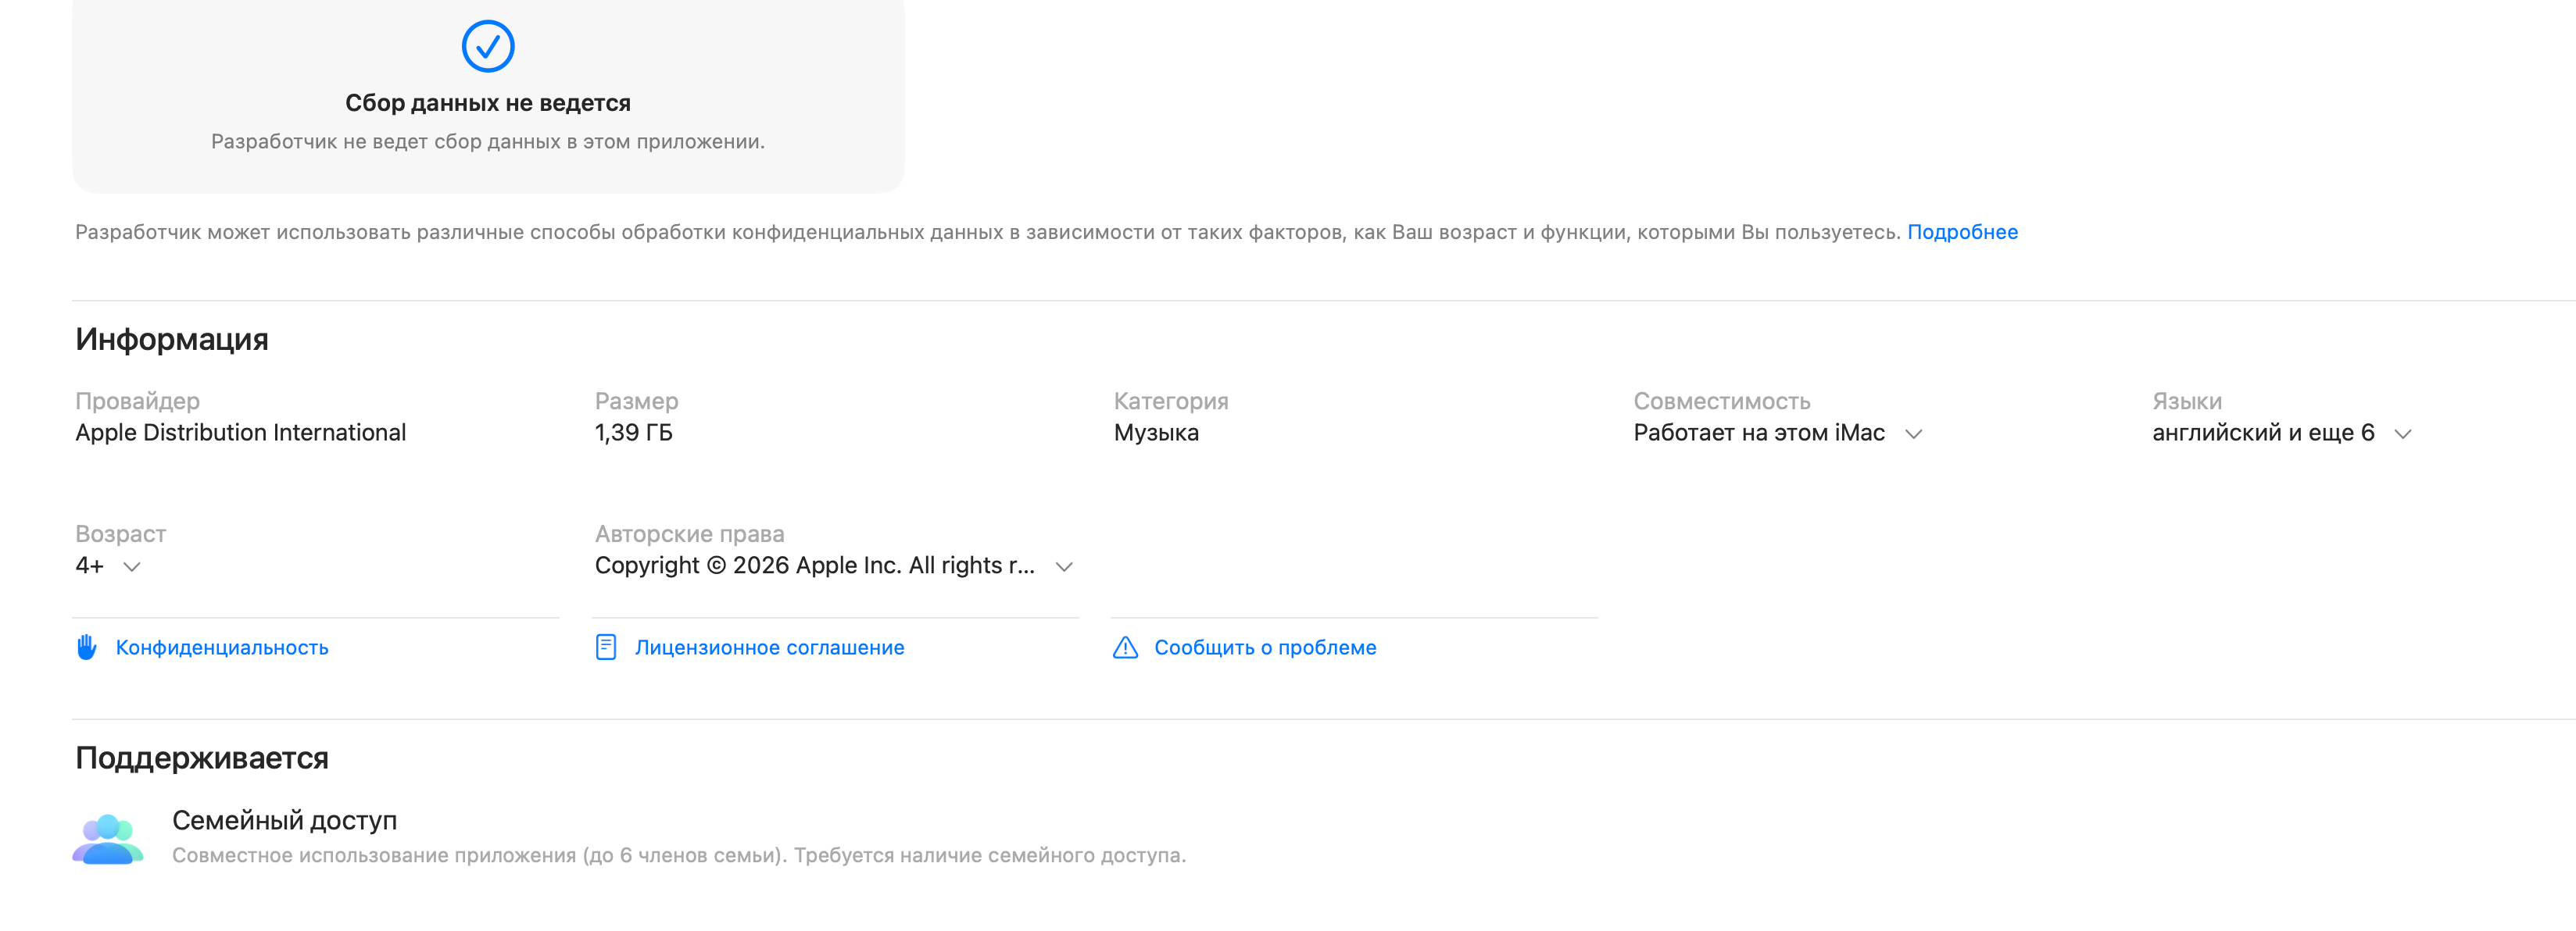Click the Музыка category value
The width and height of the screenshot is (2576, 931).
tap(1156, 433)
